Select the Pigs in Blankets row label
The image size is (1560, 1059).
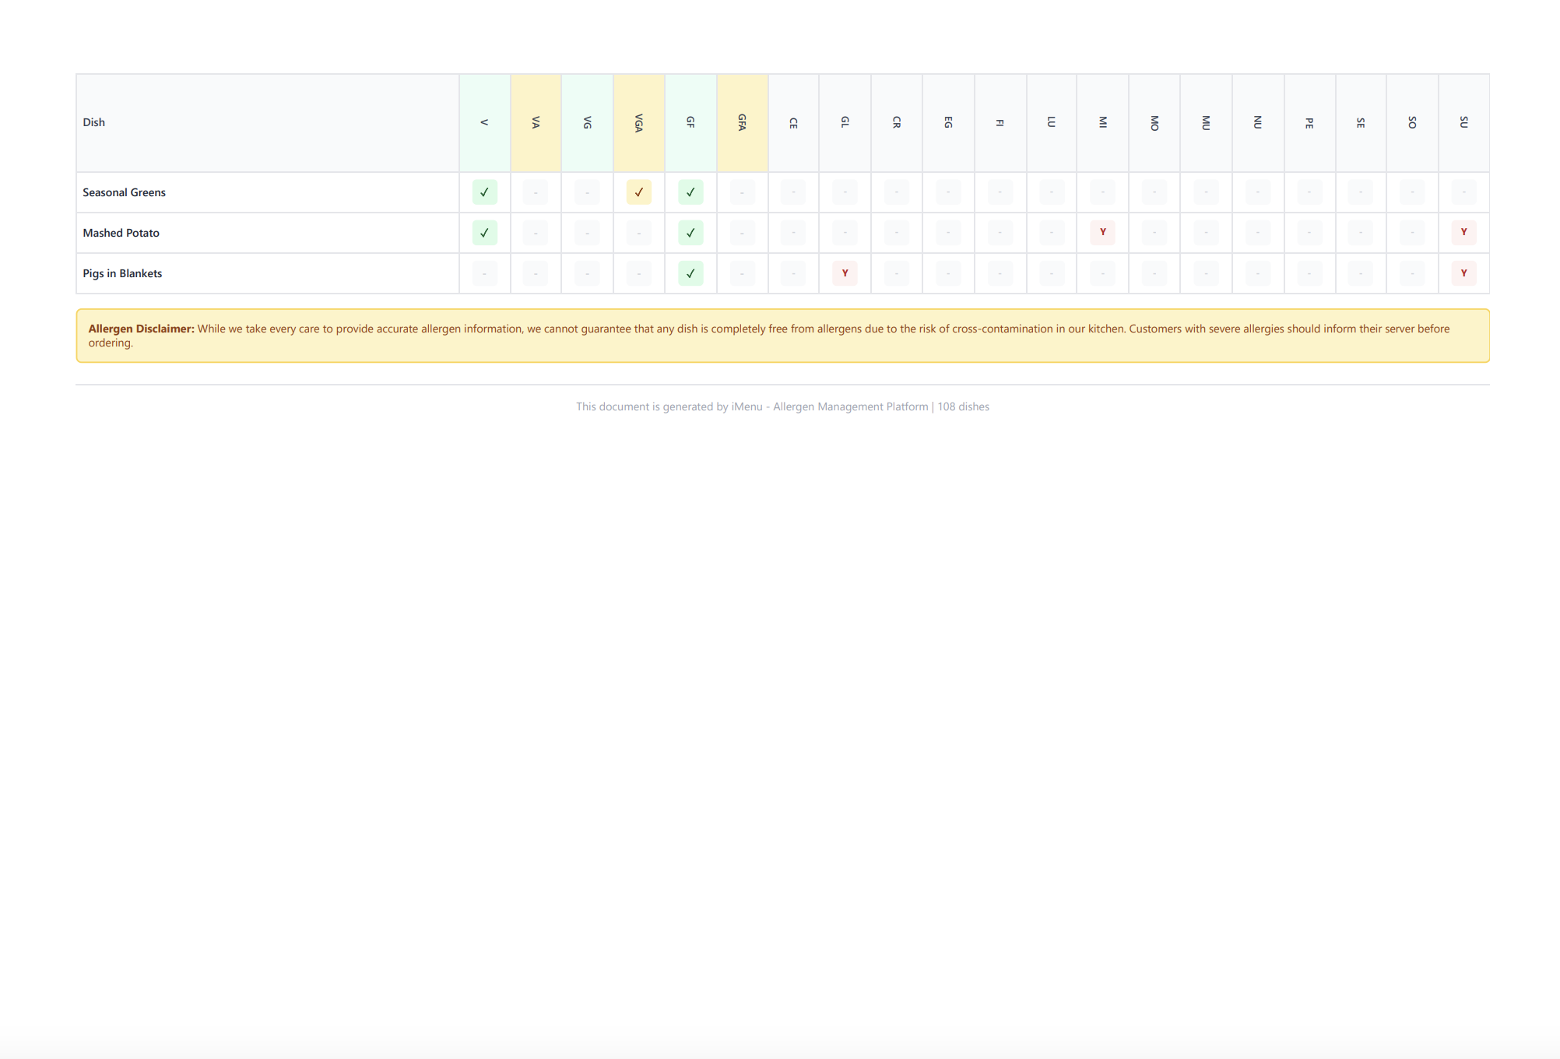pyautogui.click(x=122, y=273)
